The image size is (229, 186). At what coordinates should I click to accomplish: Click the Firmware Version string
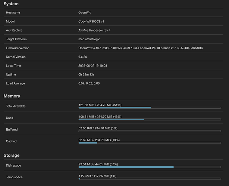point(140,48)
